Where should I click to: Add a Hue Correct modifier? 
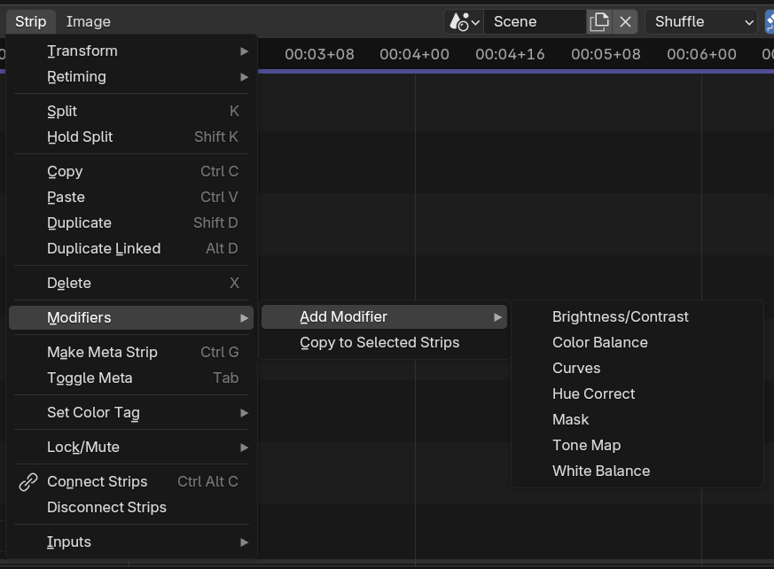[637, 394]
